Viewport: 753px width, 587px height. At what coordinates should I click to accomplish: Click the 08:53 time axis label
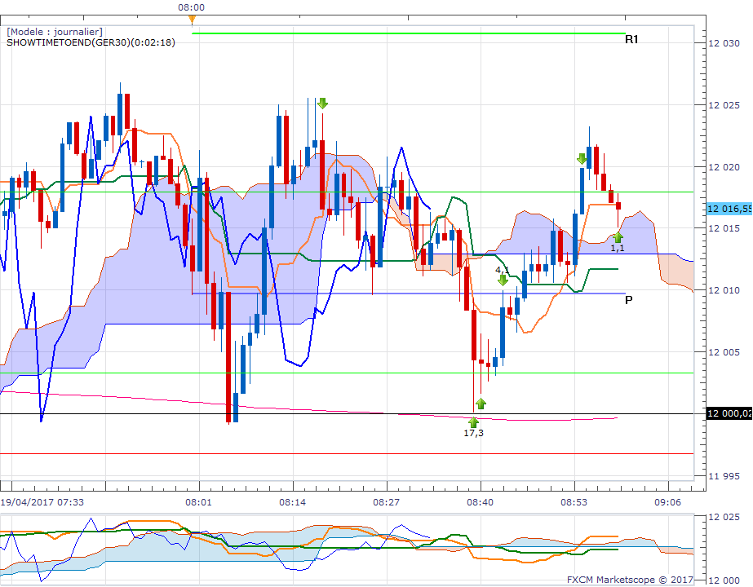(x=574, y=502)
